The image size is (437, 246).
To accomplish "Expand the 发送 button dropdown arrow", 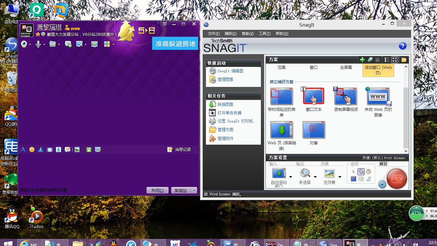I will 194,190.
